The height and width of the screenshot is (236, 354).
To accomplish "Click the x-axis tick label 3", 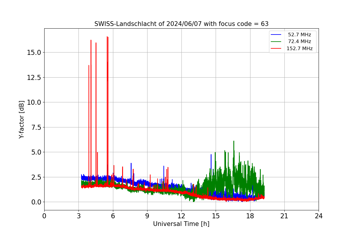I will (78, 216).
